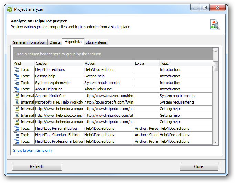Screen dimensions: 235x183
Task: Select the HelpNDoc Standard Edition caption cell
Action: click(x=59, y=135)
